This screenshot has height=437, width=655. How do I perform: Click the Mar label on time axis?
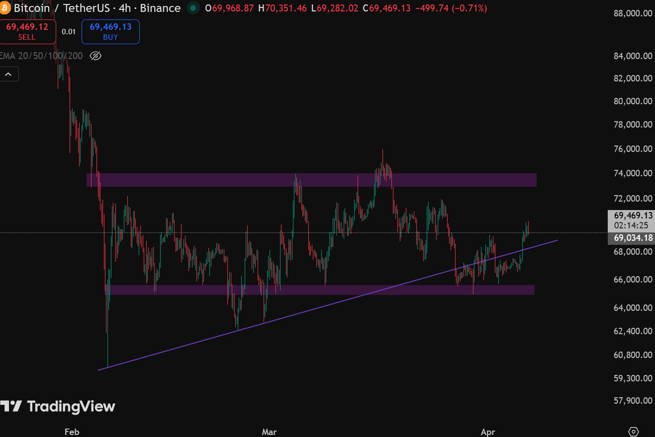(269, 432)
